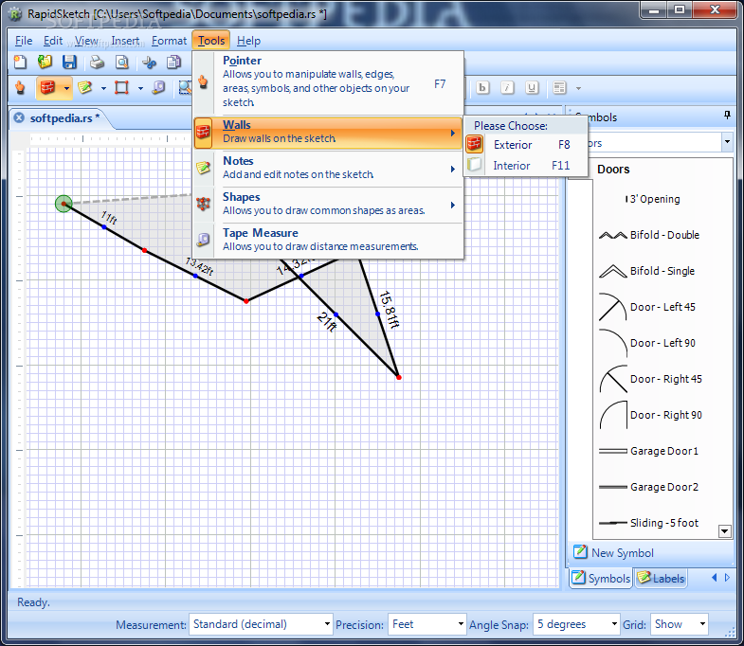Screen dimensions: 744x646
Task: Select the softpedia.rs document tab
Action: [x=64, y=118]
